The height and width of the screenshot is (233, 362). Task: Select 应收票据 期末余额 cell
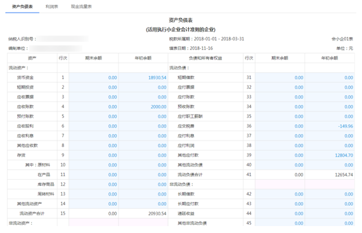93,97
